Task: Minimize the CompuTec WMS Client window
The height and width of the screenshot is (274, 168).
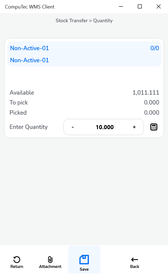Action: [x=121, y=7]
